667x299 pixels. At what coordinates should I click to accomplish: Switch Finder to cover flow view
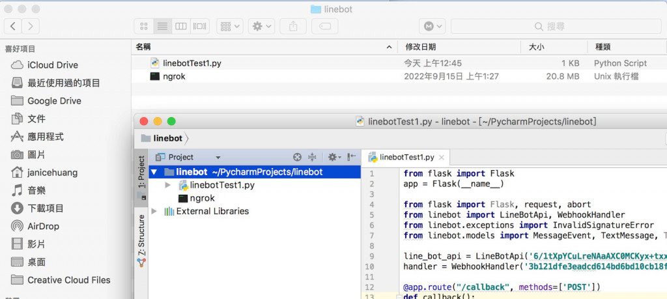pos(199,26)
